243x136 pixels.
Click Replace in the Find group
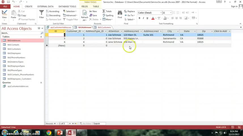pos(129,11)
